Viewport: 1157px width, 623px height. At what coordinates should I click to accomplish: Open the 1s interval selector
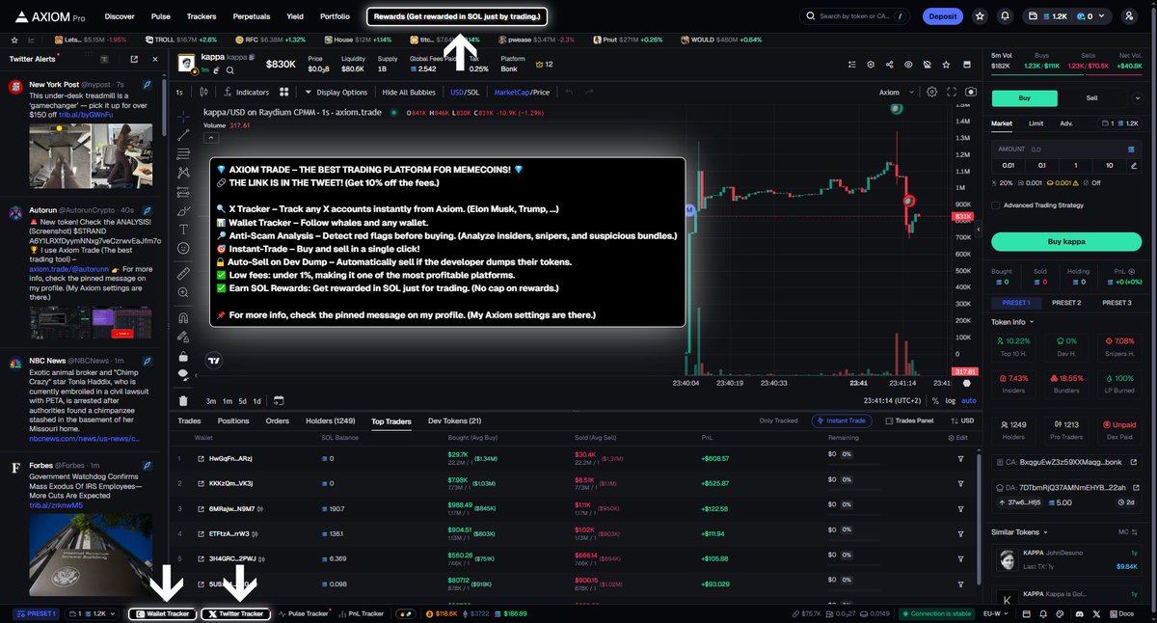[x=179, y=93]
